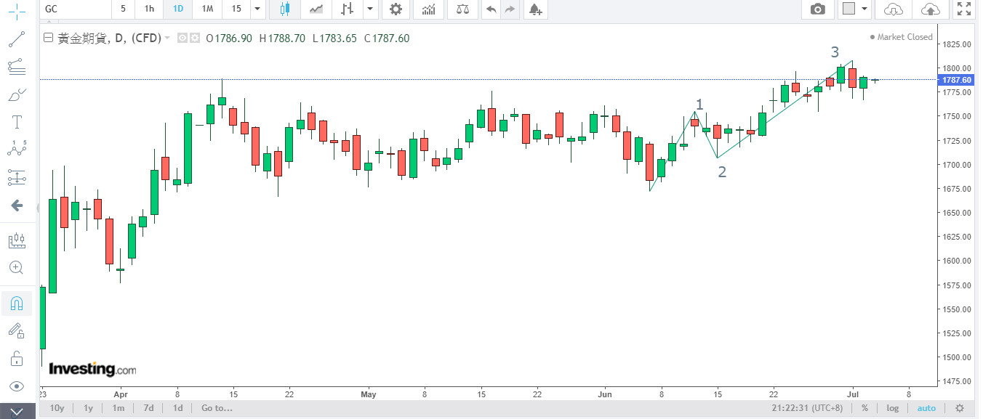Expand the time interval dropdown arrow
Viewport: 991px width, 419px height.
(x=257, y=9)
